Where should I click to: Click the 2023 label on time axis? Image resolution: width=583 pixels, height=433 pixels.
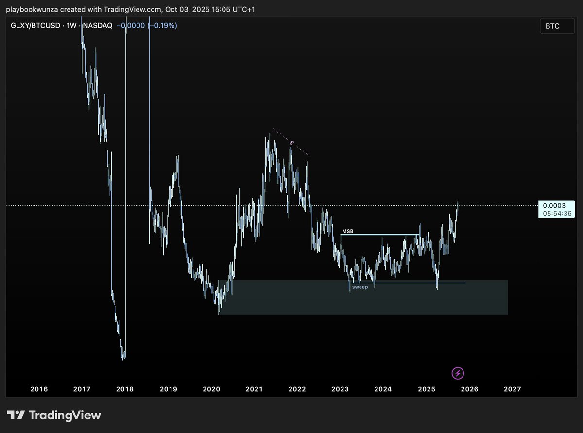tap(340, 389)
